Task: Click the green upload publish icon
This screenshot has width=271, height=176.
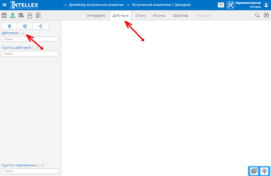Action: [12, 15]
